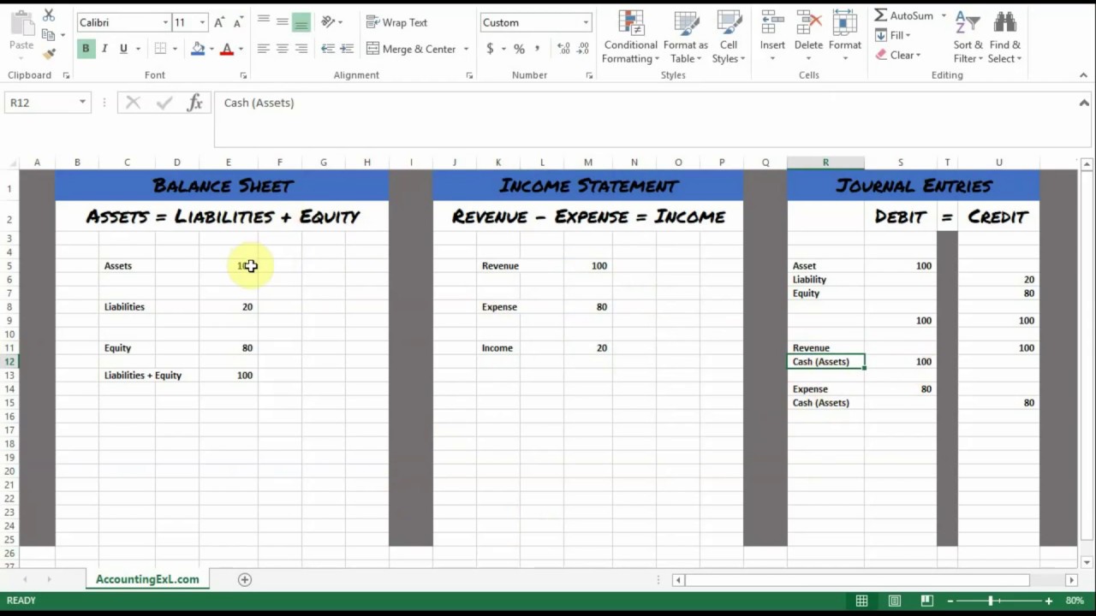The width and height of the screenshot is (1096, 616).
Task: Click the Format cells button
Action: point(844,37)
